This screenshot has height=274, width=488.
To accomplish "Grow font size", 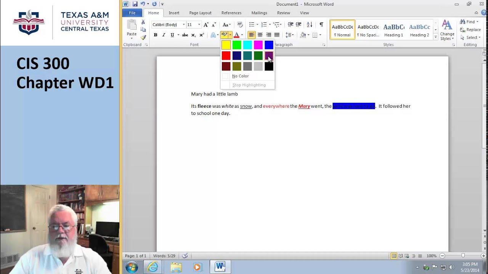I will pyautogui.click(x=206, y=25).
